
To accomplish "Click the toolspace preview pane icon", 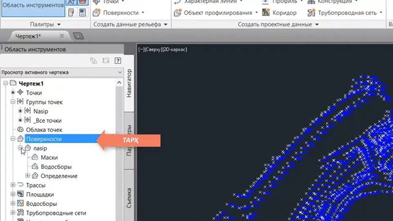I will coord(106,60).
